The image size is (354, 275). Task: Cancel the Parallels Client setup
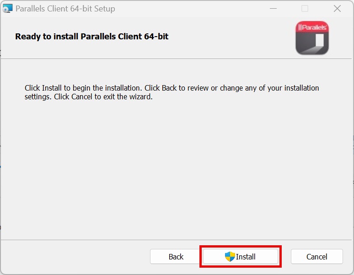coord(316,257)
